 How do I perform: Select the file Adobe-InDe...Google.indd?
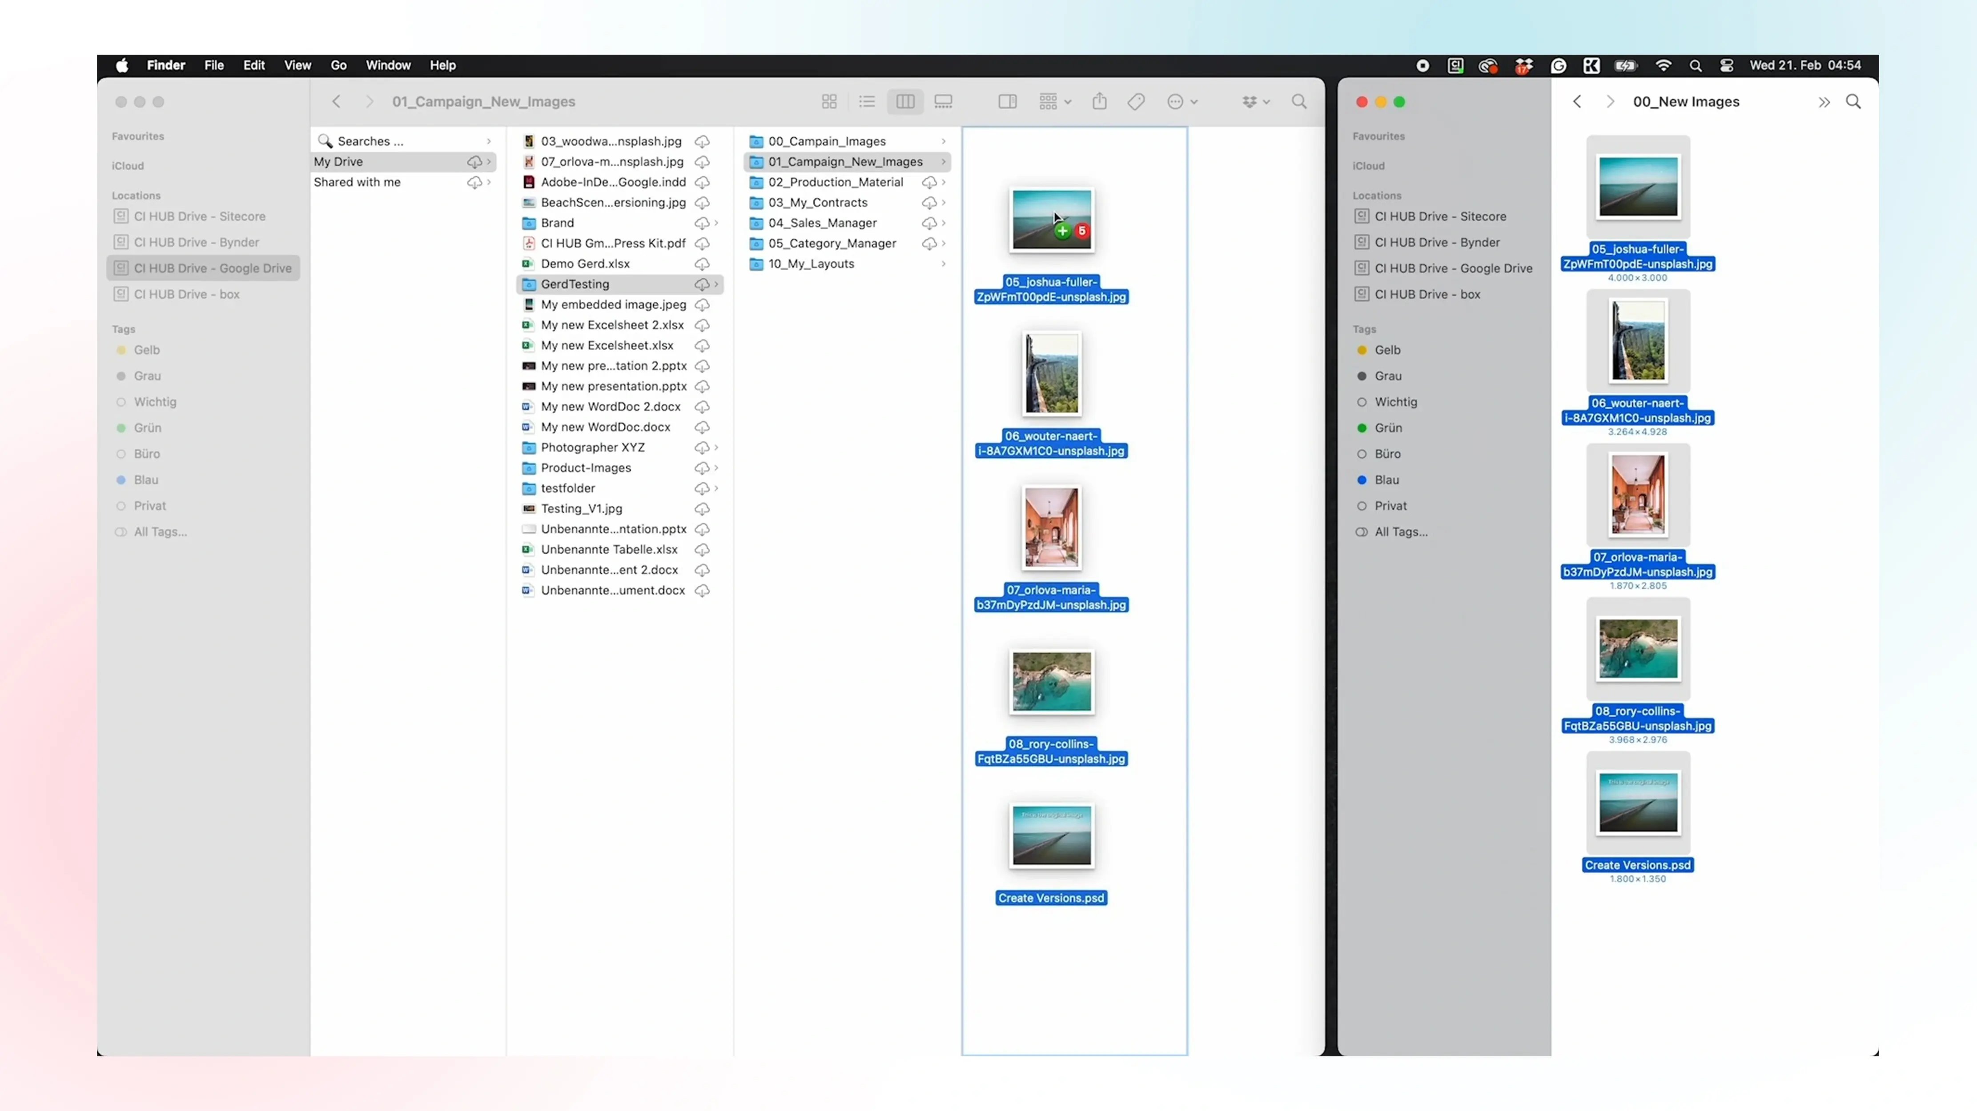click(620, 183)
